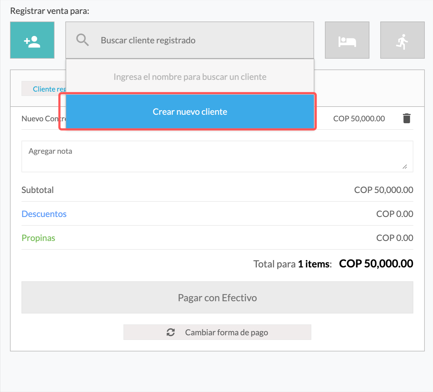
Task: Focus the Buscar cliente registrado field
Action: [190, 40]
